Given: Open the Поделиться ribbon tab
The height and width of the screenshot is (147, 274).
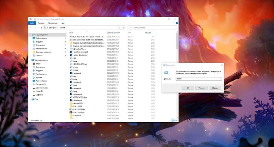Looking at the screenshot, I should click(x=53, y=23).
